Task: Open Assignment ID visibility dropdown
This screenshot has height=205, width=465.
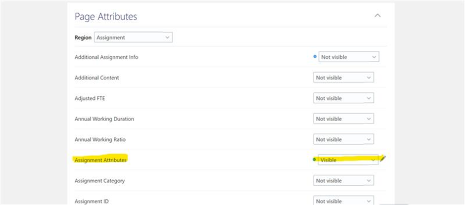Action: pyautogui.click(x=343, y=201)
